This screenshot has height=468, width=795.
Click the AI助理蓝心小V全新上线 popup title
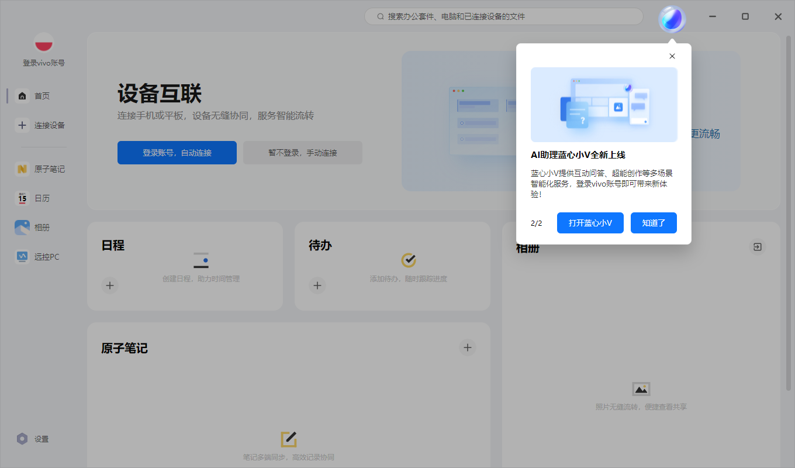[578, 155]
